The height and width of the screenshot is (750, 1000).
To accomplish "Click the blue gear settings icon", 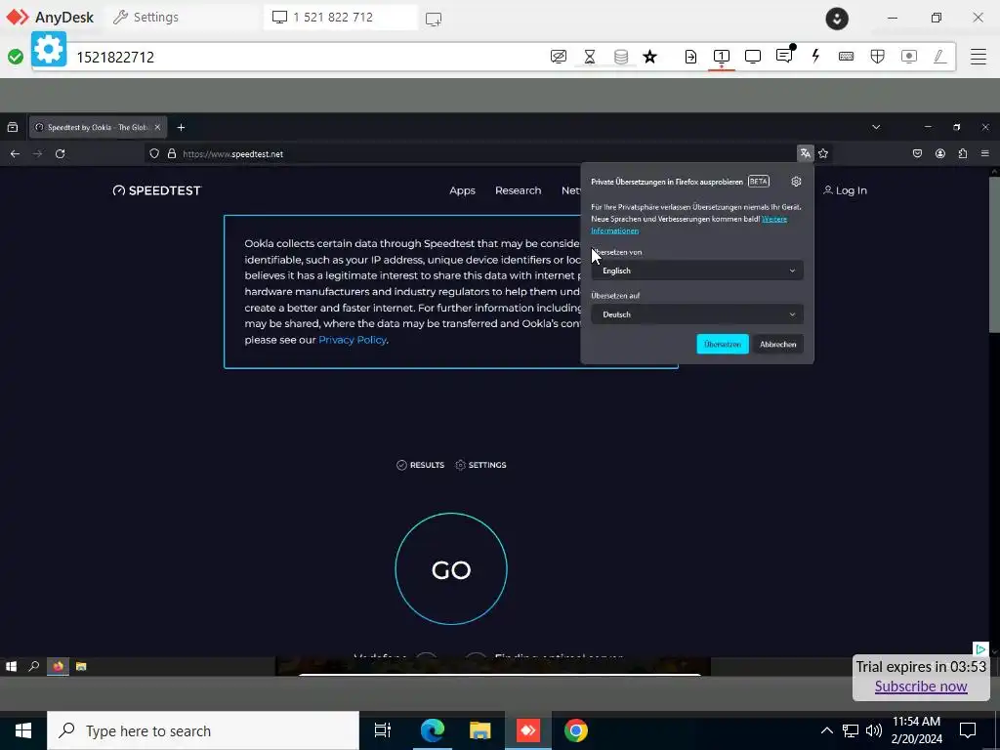I will [x=49, y=49].
